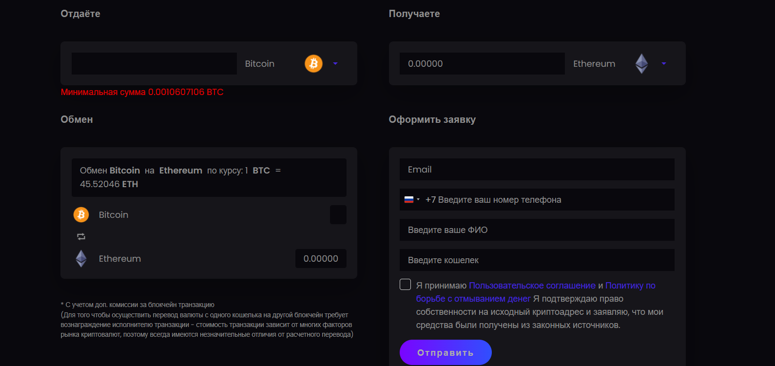The width and height of the screenshot is (775, 366).
Task: Click the Оформить заявку heading
Action: click(x=432, y=119)
